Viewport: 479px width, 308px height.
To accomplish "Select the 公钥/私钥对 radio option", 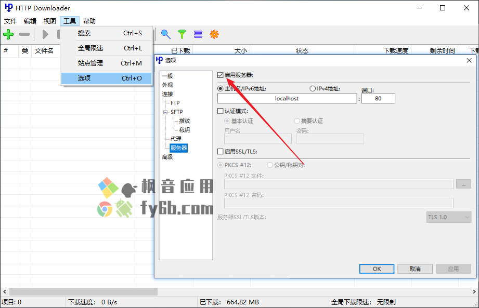I will 270,165.
